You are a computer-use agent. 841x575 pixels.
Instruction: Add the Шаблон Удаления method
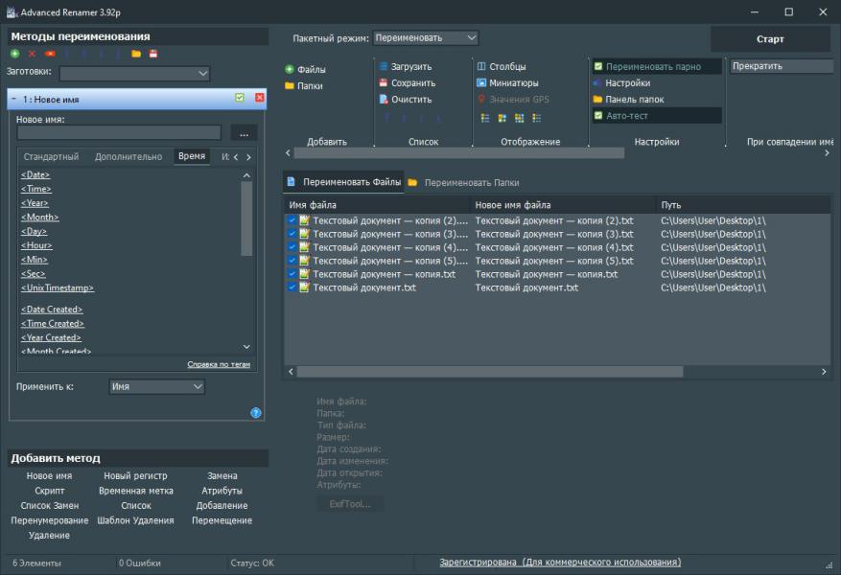coord(136,520)
